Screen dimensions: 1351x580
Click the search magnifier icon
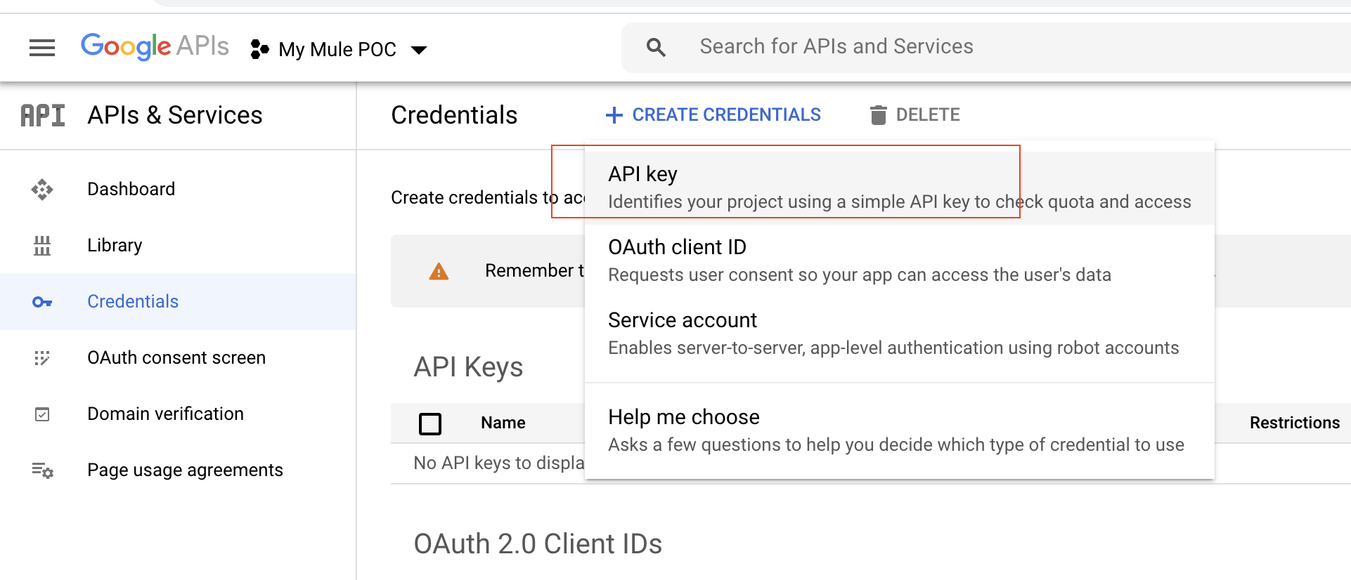point(656,48)
